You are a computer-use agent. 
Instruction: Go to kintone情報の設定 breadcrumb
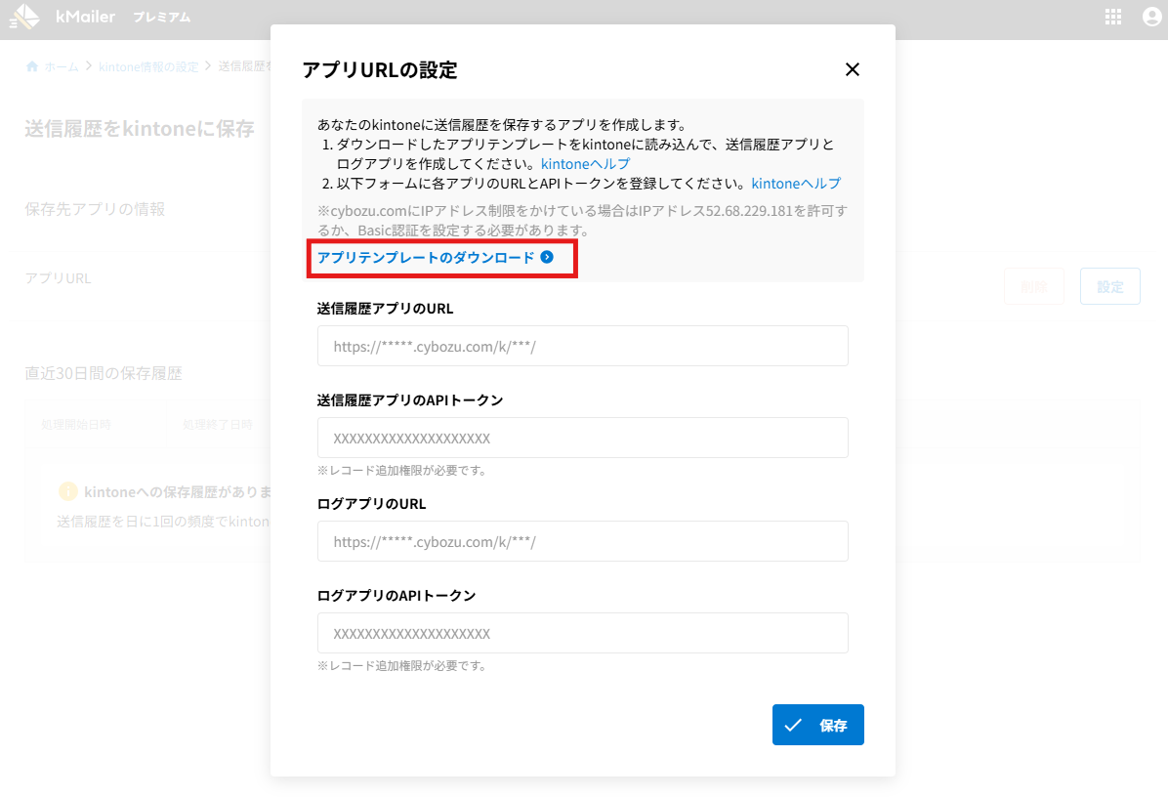(149, 67)
